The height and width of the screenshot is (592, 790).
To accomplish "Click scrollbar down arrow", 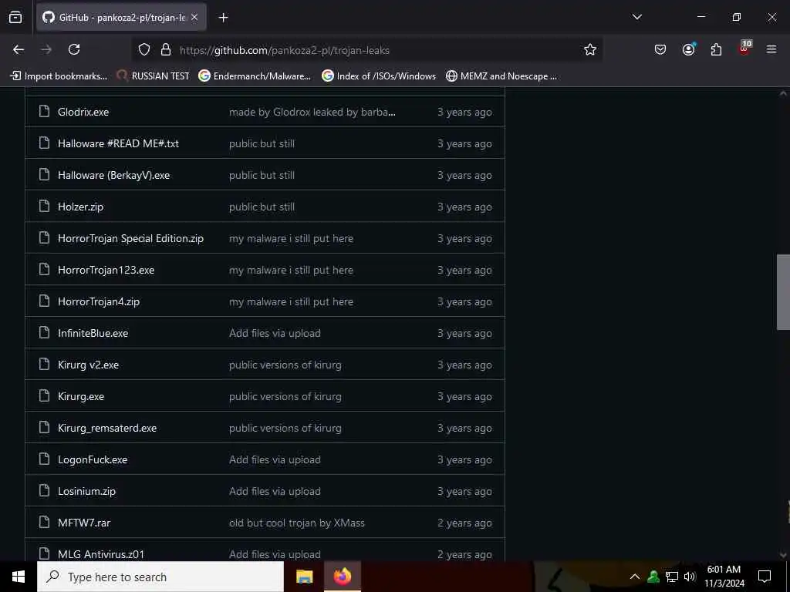I will (783, 555).
